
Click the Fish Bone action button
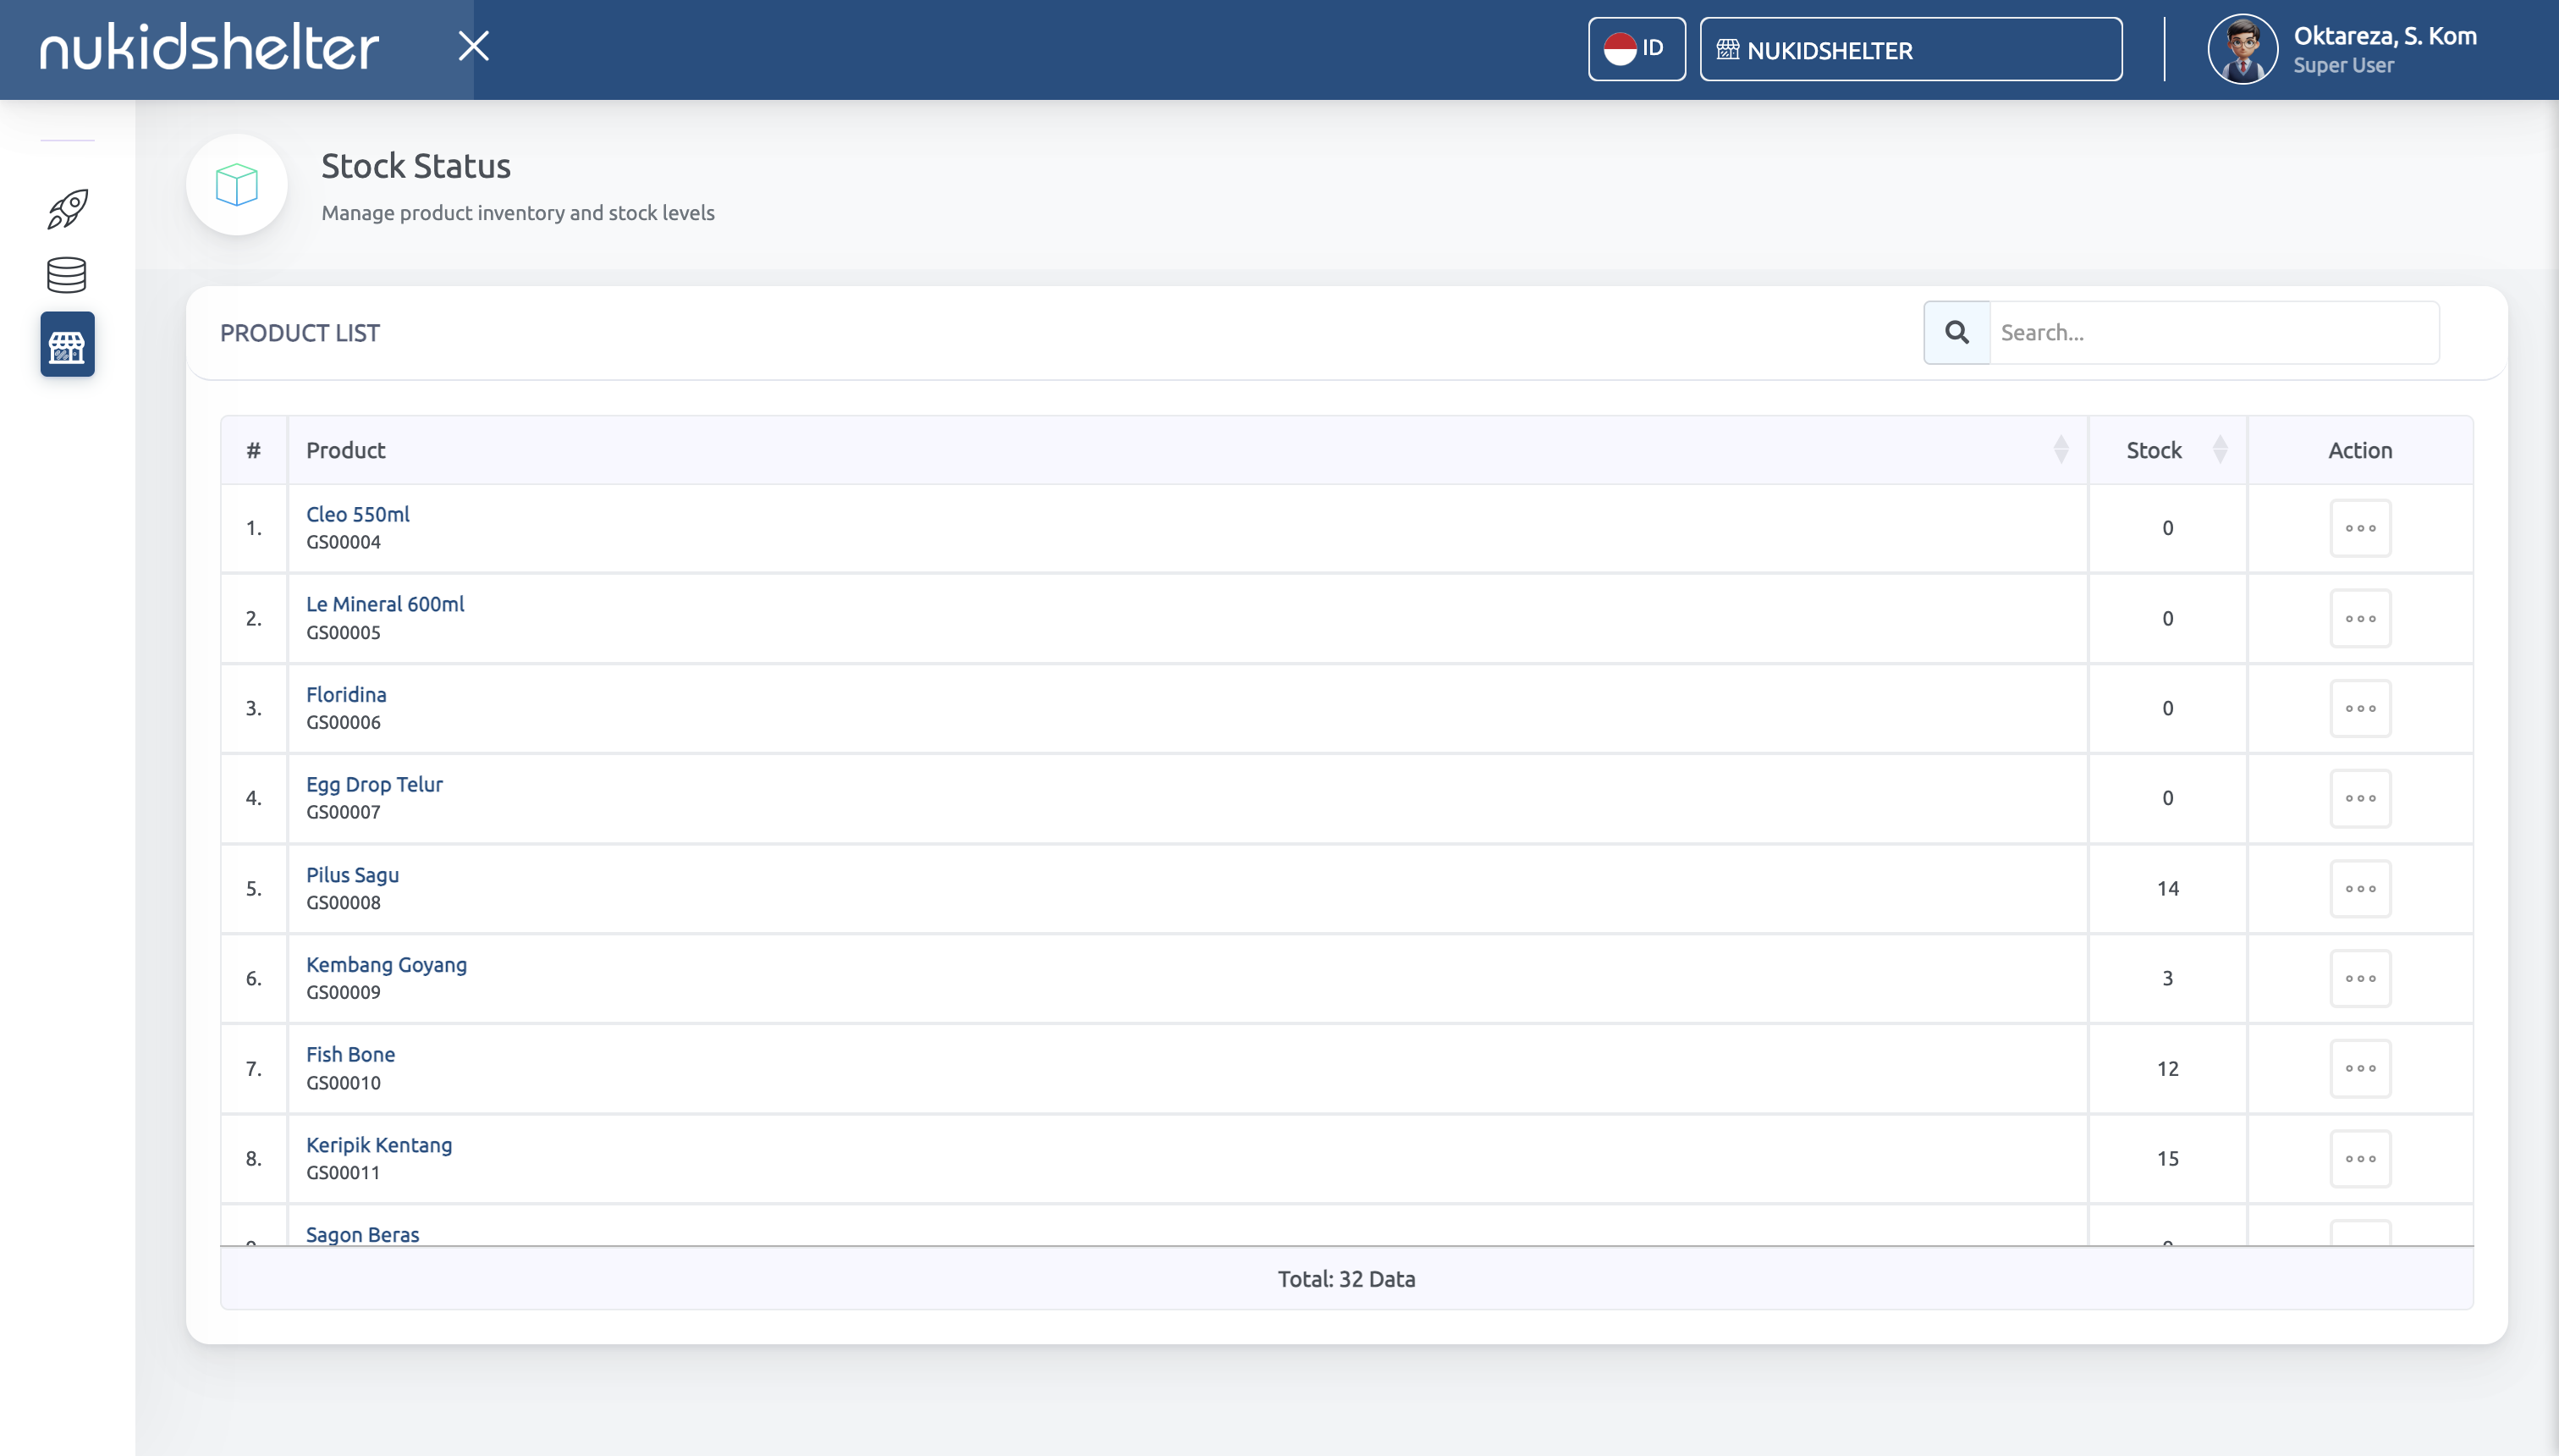2360,1068
